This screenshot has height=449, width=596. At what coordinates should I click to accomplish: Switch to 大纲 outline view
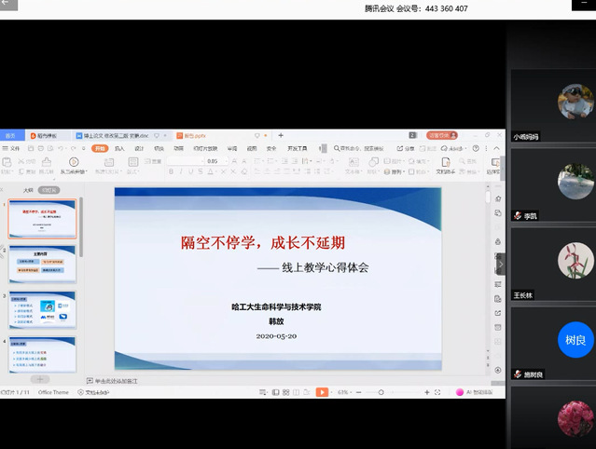pyautogui.click(x=28, y=190)
